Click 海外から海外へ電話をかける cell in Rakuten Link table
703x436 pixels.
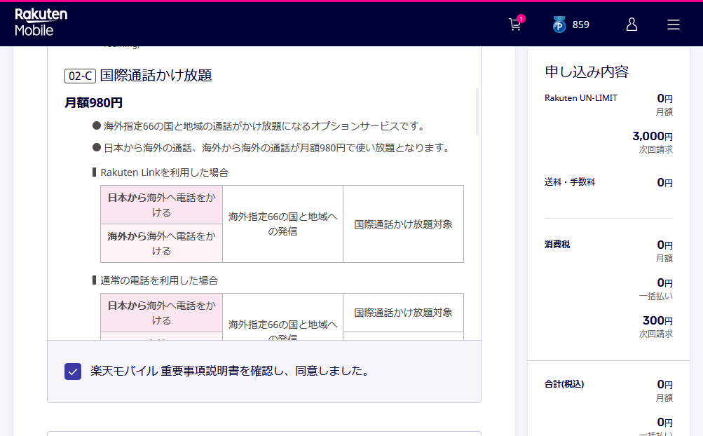pyautogui.click(x=161, y=243)
